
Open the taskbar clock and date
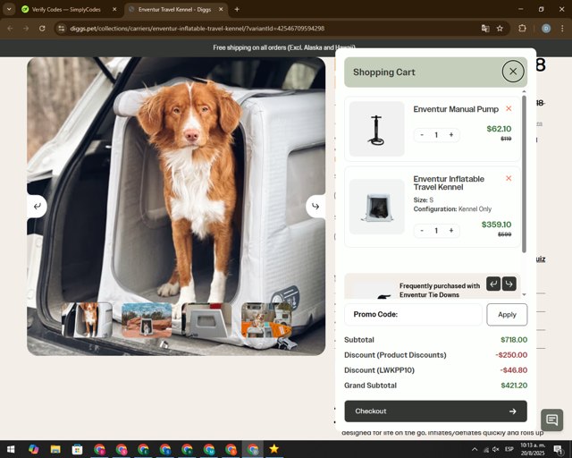pos(533,449)
